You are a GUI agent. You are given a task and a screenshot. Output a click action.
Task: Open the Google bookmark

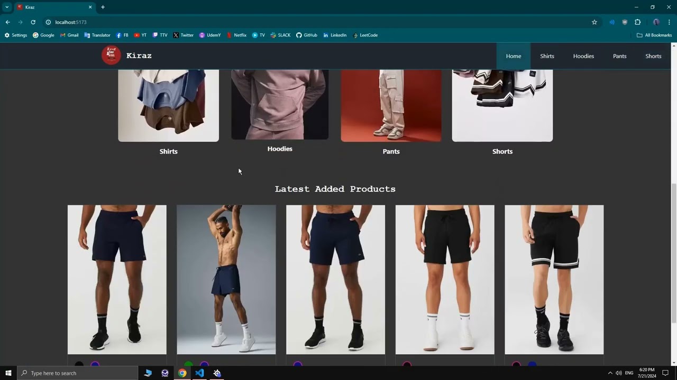44,35
